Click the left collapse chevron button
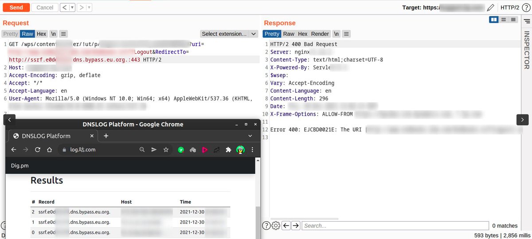The width and height of the screenshot is (532, 239). tap(10, 119)
